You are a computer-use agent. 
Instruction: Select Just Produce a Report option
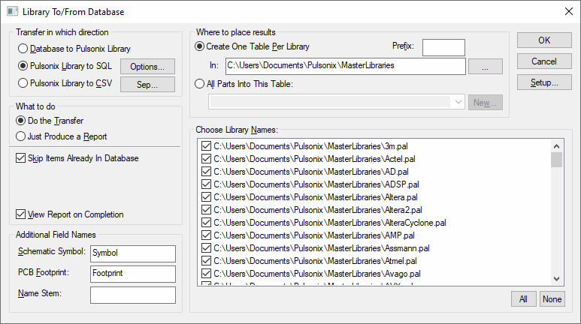coord(23,136)
